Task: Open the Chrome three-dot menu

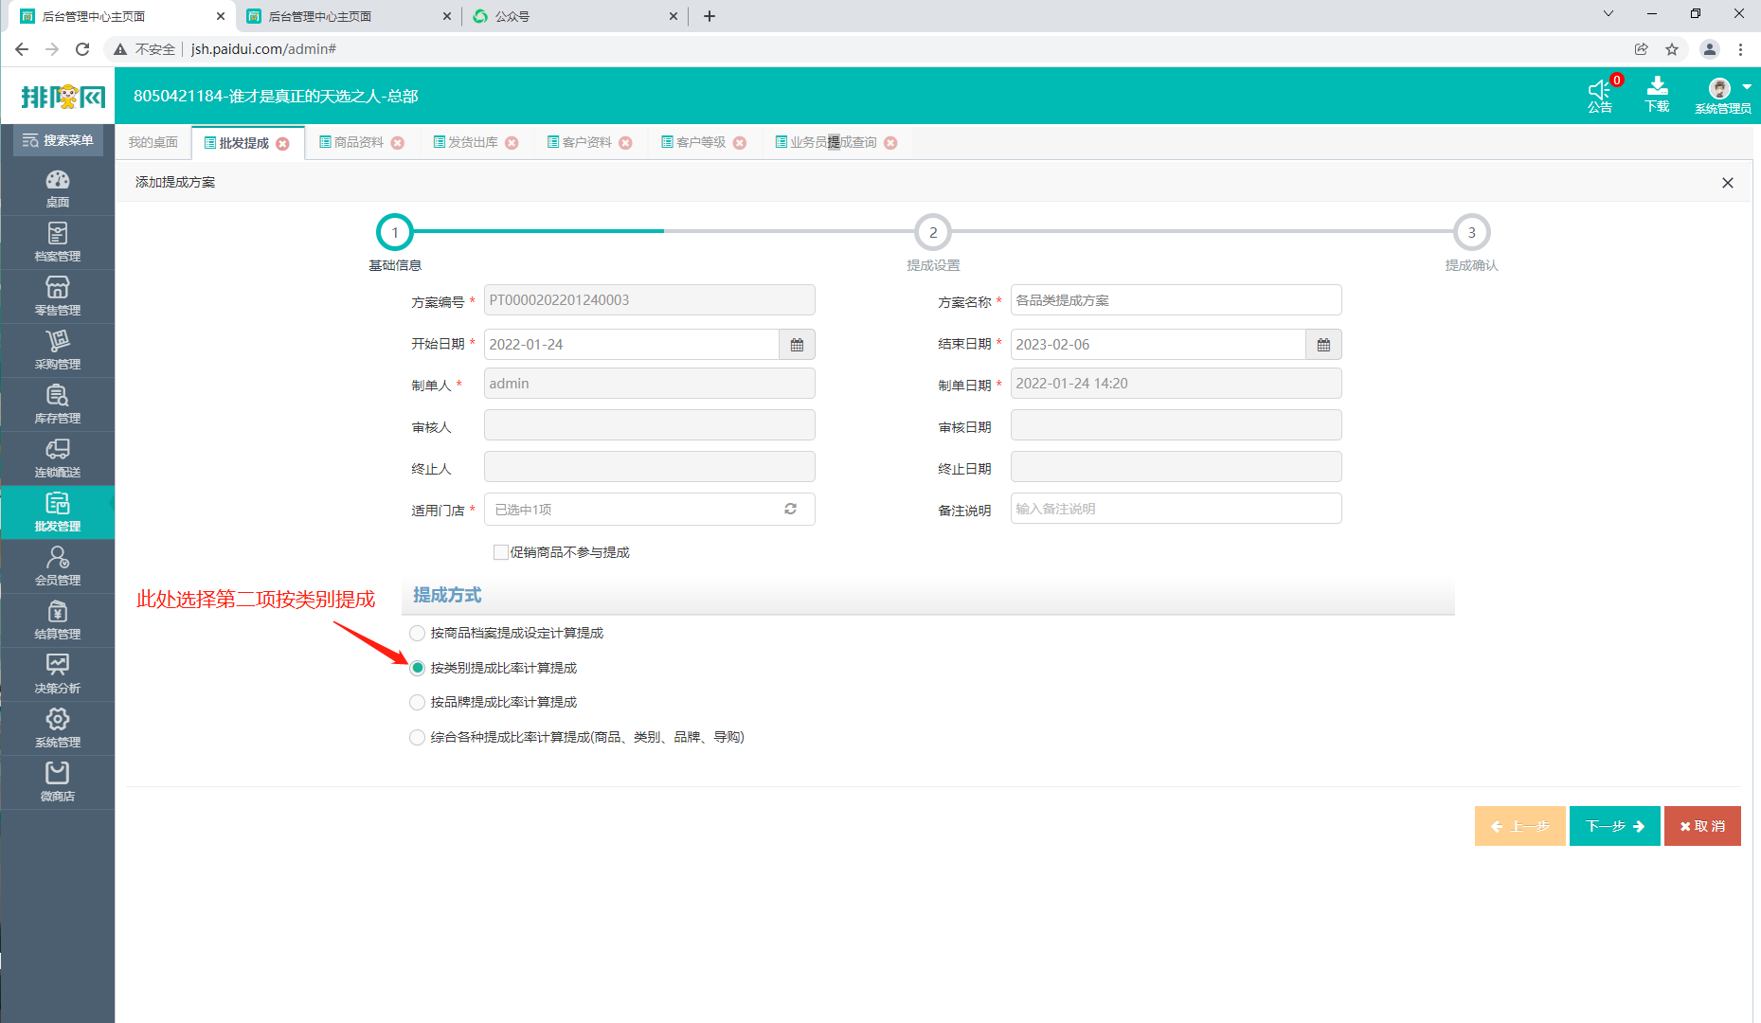Action: pyautogui.click(x=1741, y=49)
